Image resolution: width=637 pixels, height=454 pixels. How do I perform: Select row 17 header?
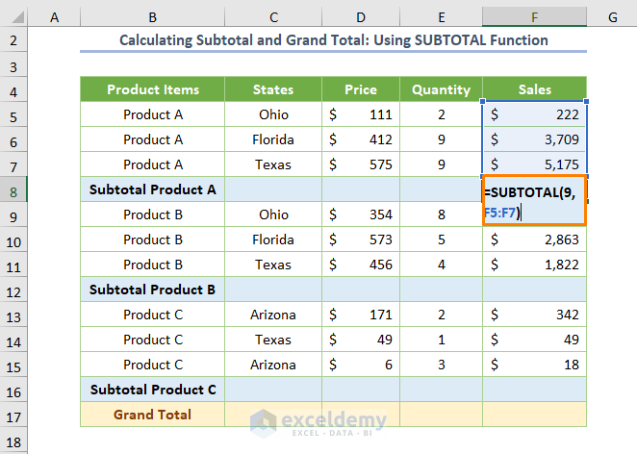click(15, 415)
